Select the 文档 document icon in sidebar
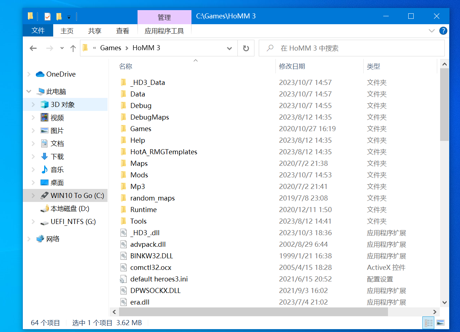The image size is (460, 332). click(x=45, y=144)
